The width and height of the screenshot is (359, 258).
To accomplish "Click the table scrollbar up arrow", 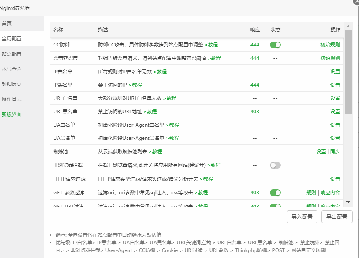I will coord(348,27).
